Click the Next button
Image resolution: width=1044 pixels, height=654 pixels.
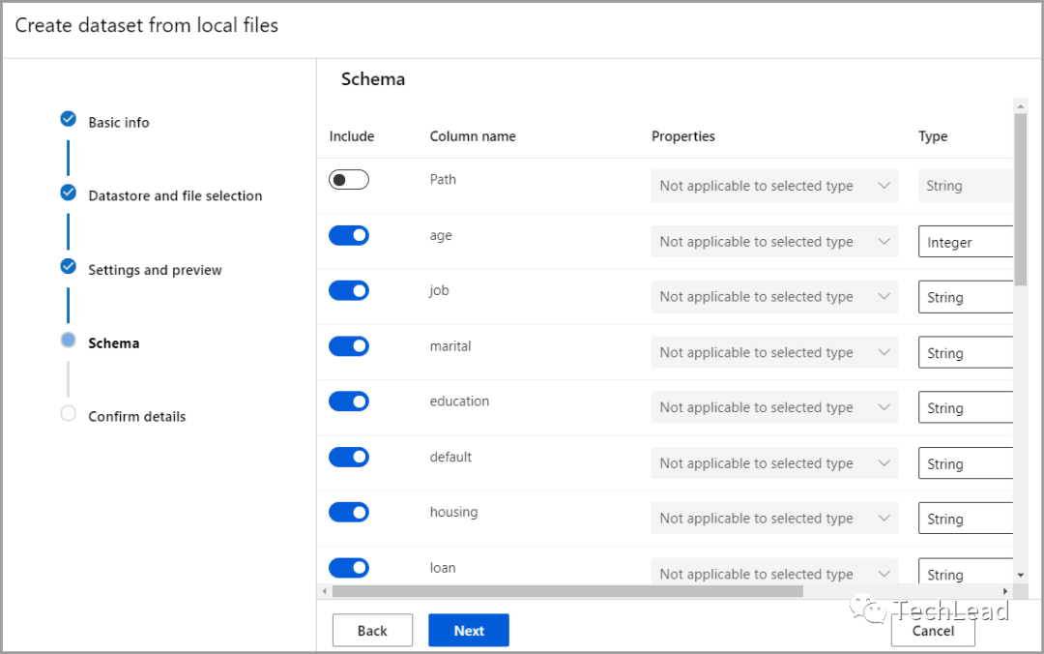(x=468, y=630)
